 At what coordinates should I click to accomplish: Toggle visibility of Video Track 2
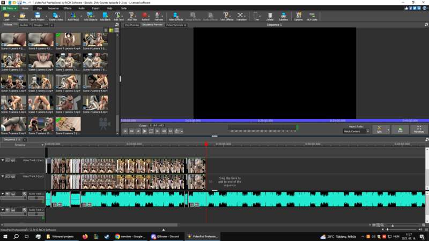pos(8,160)
